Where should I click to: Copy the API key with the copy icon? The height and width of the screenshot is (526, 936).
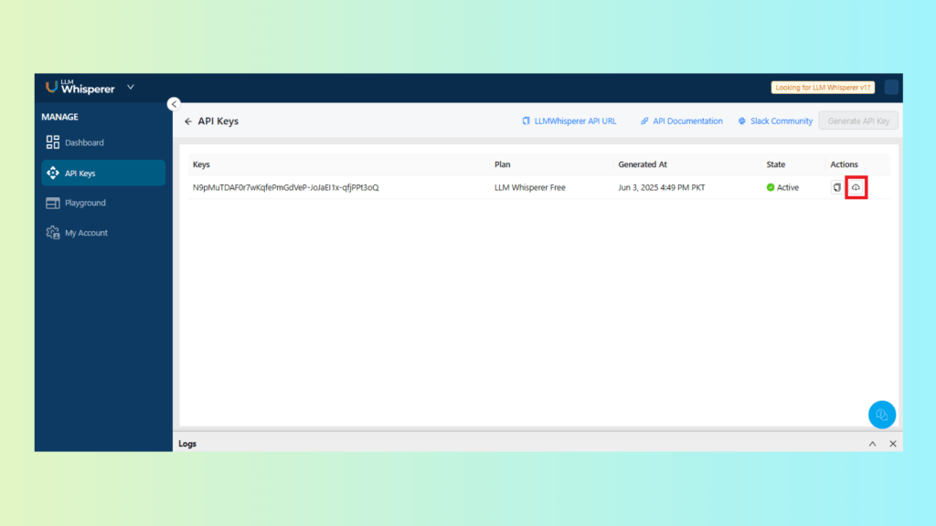coord(837,187)
